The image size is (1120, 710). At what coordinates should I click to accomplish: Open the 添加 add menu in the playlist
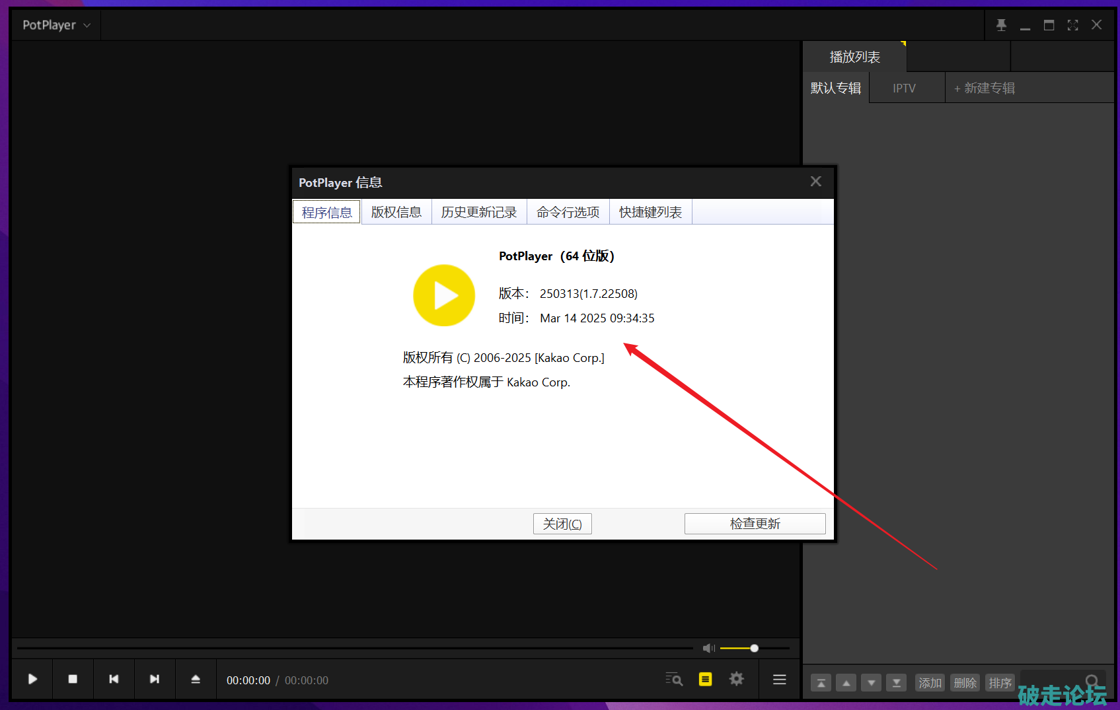coord(930,683)
